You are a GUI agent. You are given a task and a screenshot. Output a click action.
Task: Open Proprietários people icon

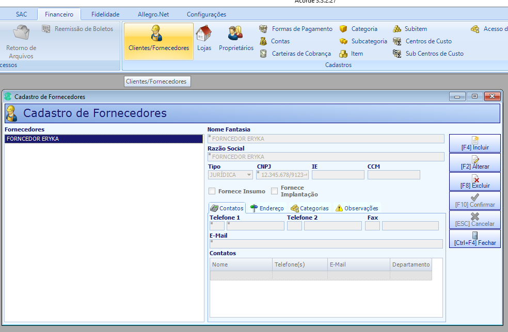click(x=235, y=34)
